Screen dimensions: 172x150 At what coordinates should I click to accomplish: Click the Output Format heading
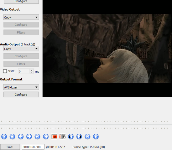point(11,80)
